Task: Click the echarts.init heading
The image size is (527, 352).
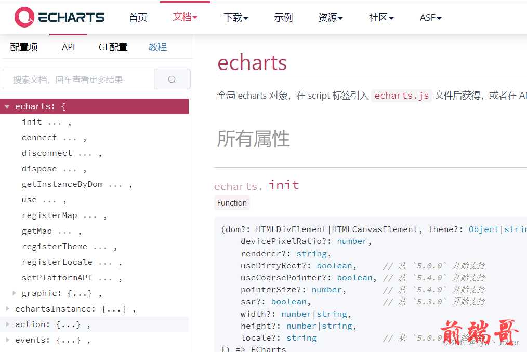Action: (x=257, y=185)
